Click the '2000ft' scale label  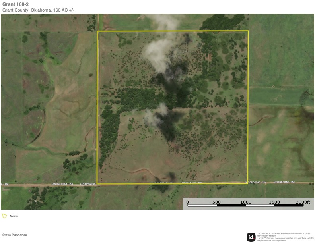point(303,202)
